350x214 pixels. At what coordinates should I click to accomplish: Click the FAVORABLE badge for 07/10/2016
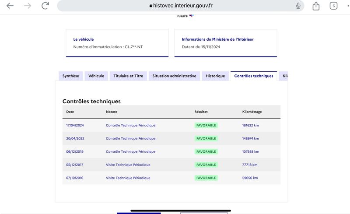tap(206, 178)
